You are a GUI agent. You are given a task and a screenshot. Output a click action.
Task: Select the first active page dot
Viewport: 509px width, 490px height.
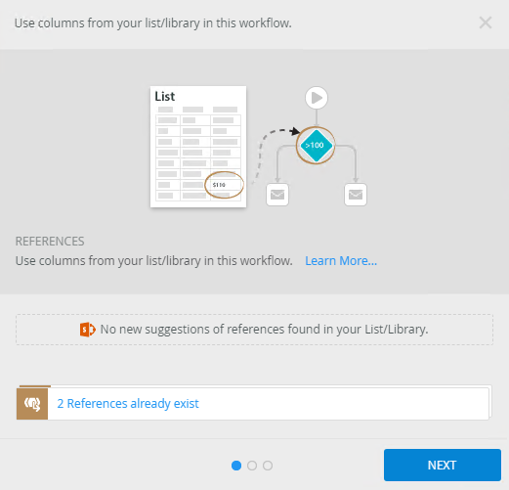pyautogui.click(x=236, y=466)
